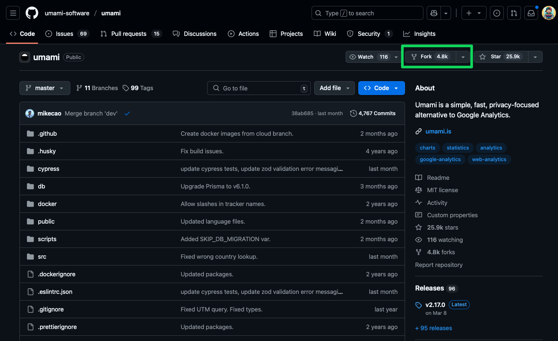Select the statistics topic tag

[x=458, y=148]
